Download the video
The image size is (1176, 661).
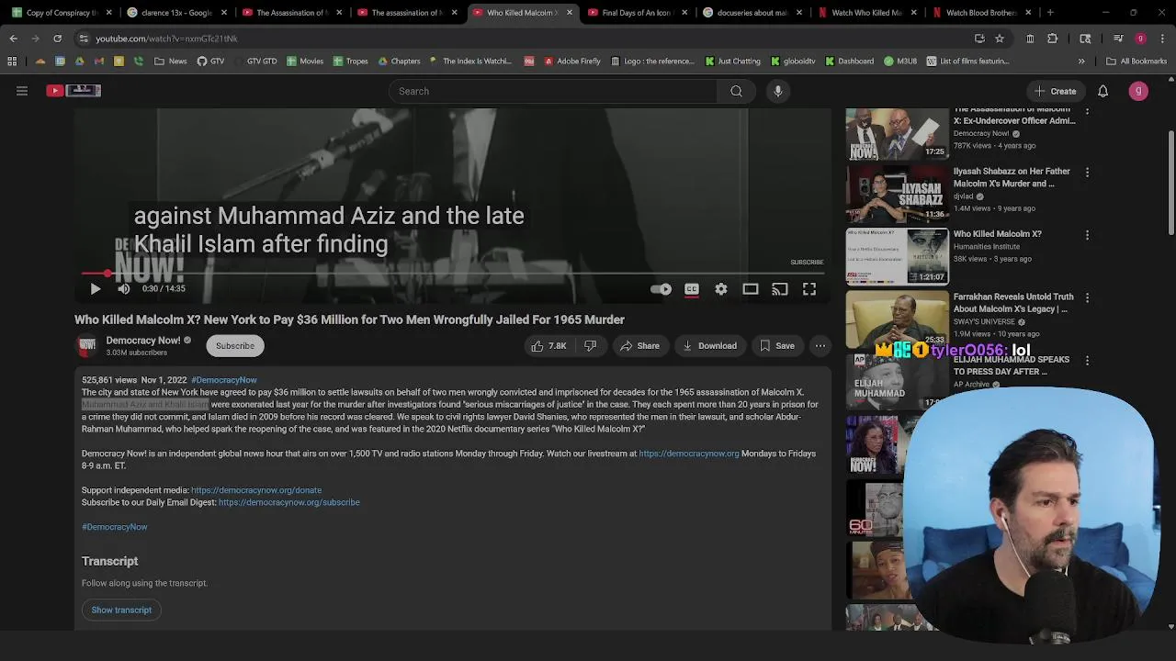pyautogui.click(x=709, y=346)
